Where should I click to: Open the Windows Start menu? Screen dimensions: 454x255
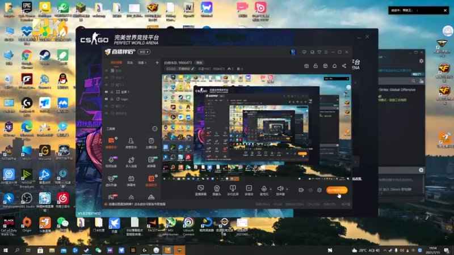pyautogui.click(x=6, y=250)
